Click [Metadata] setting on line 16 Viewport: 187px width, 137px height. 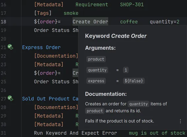49,5
